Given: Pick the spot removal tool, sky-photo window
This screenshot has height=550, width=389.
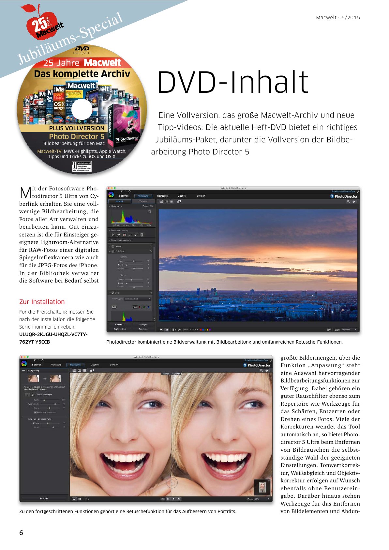Looking at the screenshot, I should point(118,235).
